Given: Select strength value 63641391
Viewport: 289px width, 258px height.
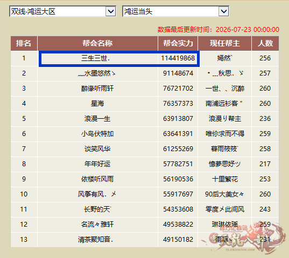Looking at the screenshot, I should [178, 134].
